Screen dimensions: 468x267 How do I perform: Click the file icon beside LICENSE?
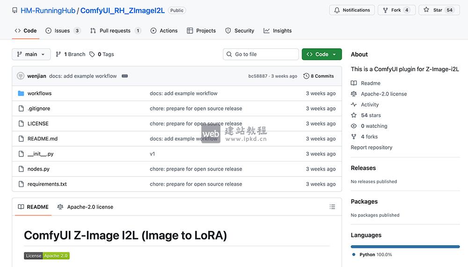point(21,123)
